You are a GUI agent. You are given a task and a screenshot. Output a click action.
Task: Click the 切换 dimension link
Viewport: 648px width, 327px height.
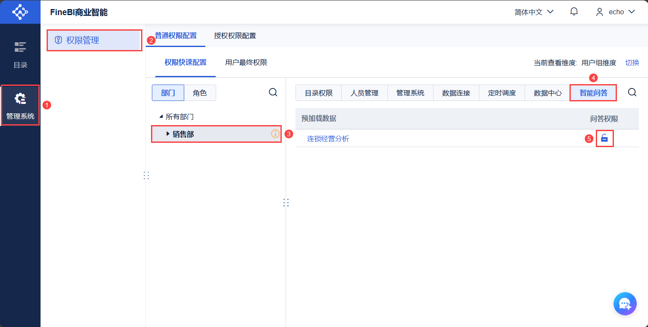point(632,63)
